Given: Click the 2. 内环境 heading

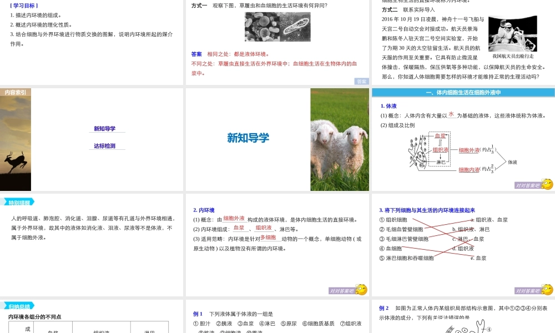Looking at the screenshot, I should pyautogui.click(x=204, y=210).
